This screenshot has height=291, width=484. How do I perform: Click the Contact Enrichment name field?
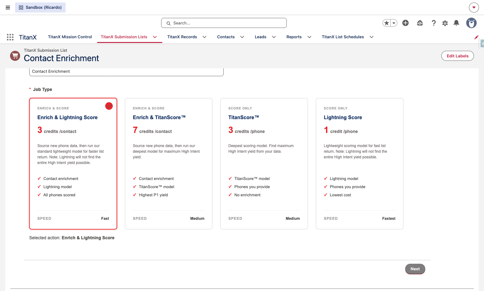click(126, 72)
